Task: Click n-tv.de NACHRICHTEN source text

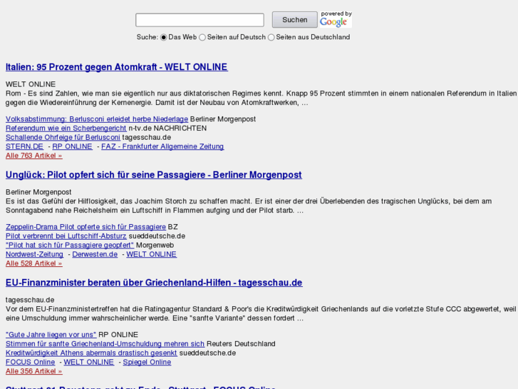Action: click(x=167, y=128)
